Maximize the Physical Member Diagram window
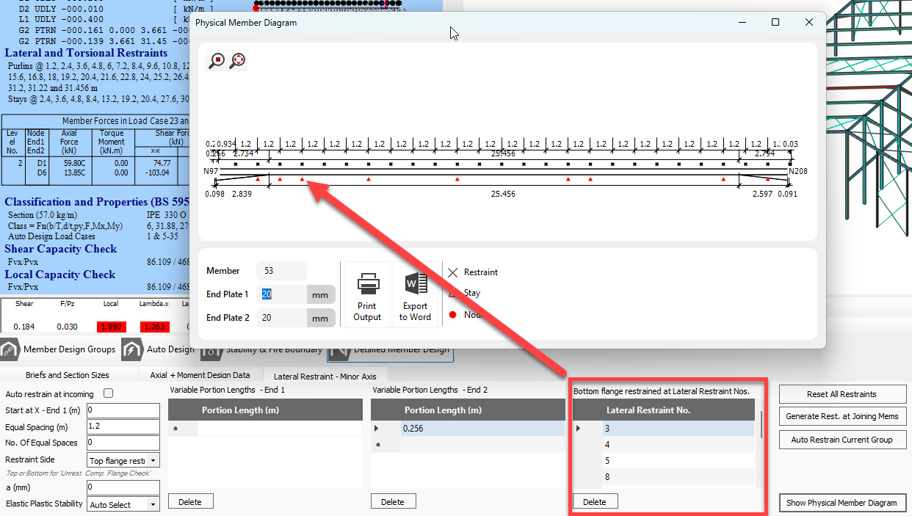This screenshot has height=516, width=912. point(775,23)
